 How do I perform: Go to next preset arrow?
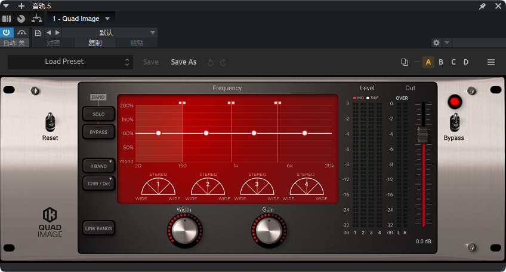pos(57,32)
